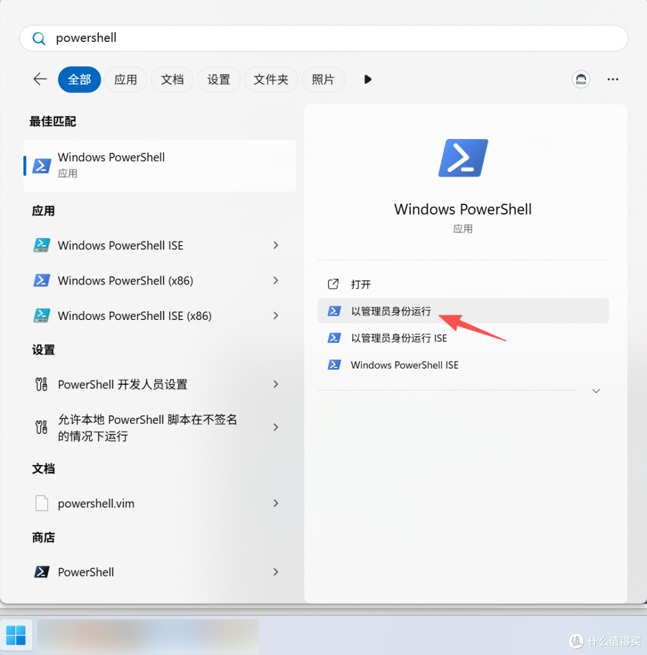Image resolution: width=647 pixels, height=655 pixels.
Task: Expand 允许本地 PowerShell 脚本 chevron
Action: (x=276, y=427)
